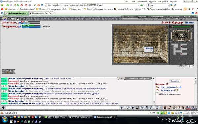Click the green bar above the dungeon compass
This screenshot has width=198, height=124.
[181, 27]
